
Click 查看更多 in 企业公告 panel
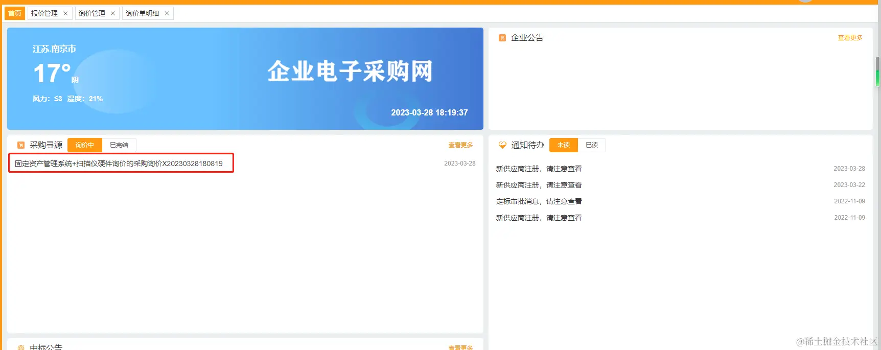pyautogui.click(x=850, y=38)
